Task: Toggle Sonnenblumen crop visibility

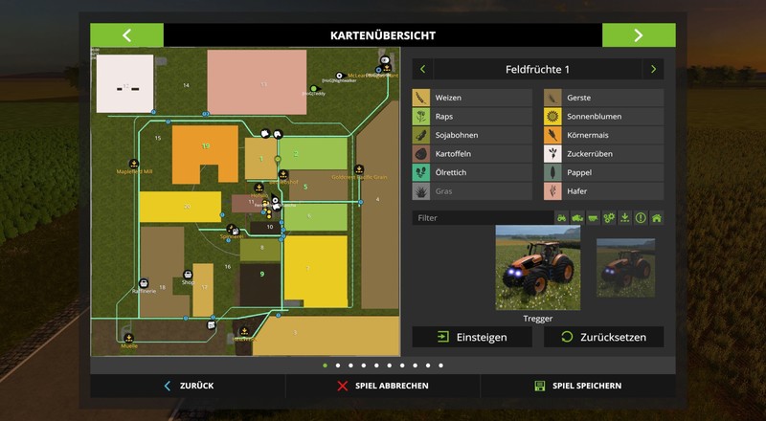Action: [x=603, y=116]
